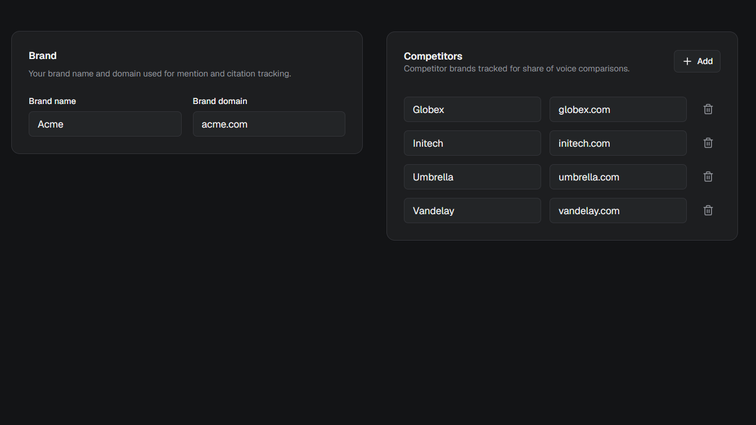
Task: Edit the vandelay.com domain field
Action: tap(618, 211)
